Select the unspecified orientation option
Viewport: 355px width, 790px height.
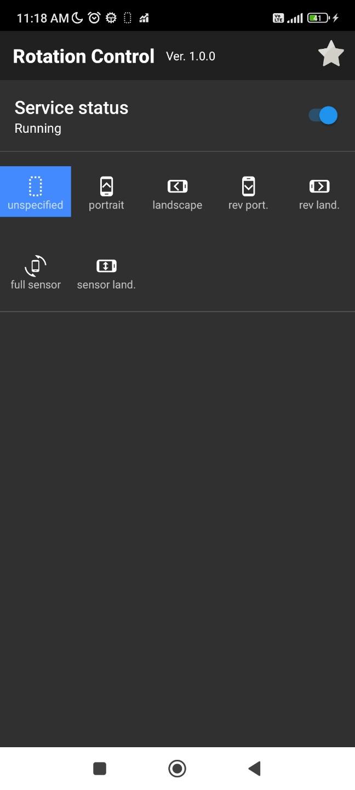36,191
